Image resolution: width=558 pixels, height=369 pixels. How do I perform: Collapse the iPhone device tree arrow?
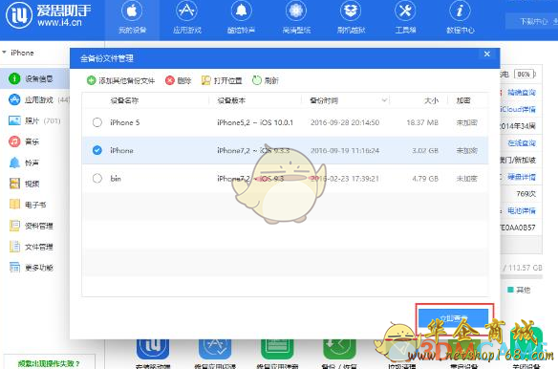pos(4,53)
